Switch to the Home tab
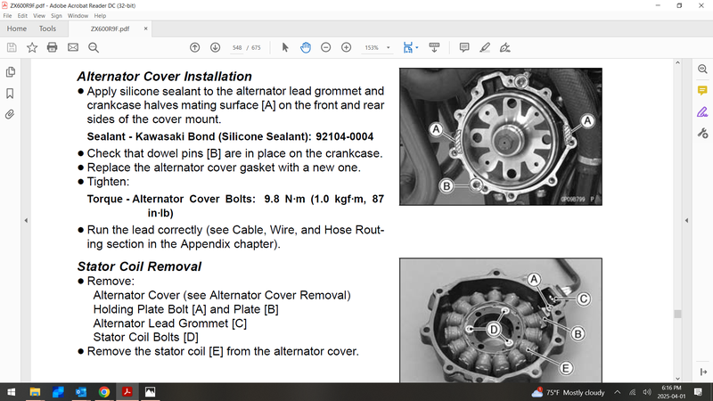713x401 pixels. tap(17, 29)
